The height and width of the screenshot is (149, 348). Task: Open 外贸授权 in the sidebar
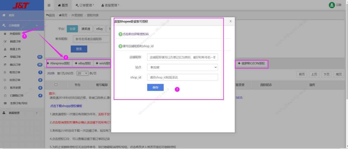pos(15,34)
